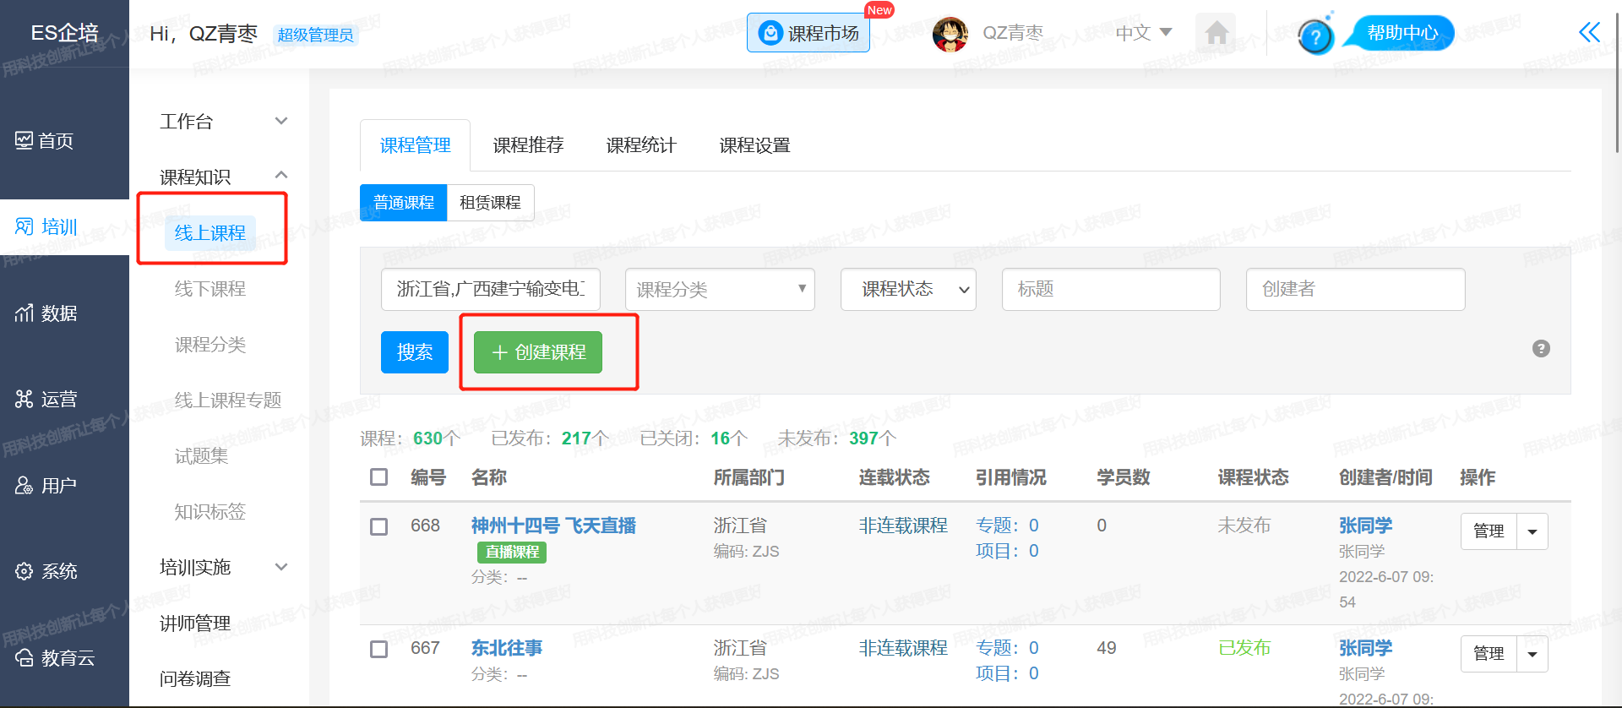Open the 用户 users sidebar item
The width and height of the screenshot is (1622, 708).
tap(47, 485)
